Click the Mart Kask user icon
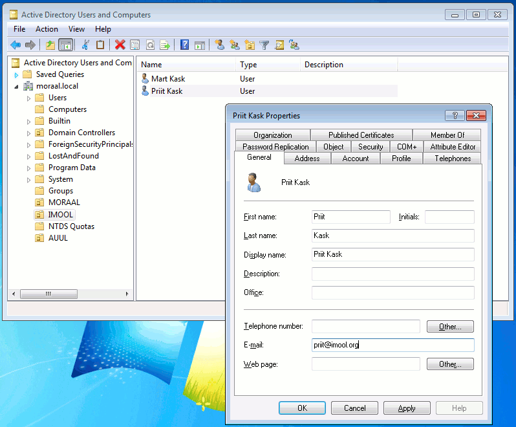 coord(145,78)
